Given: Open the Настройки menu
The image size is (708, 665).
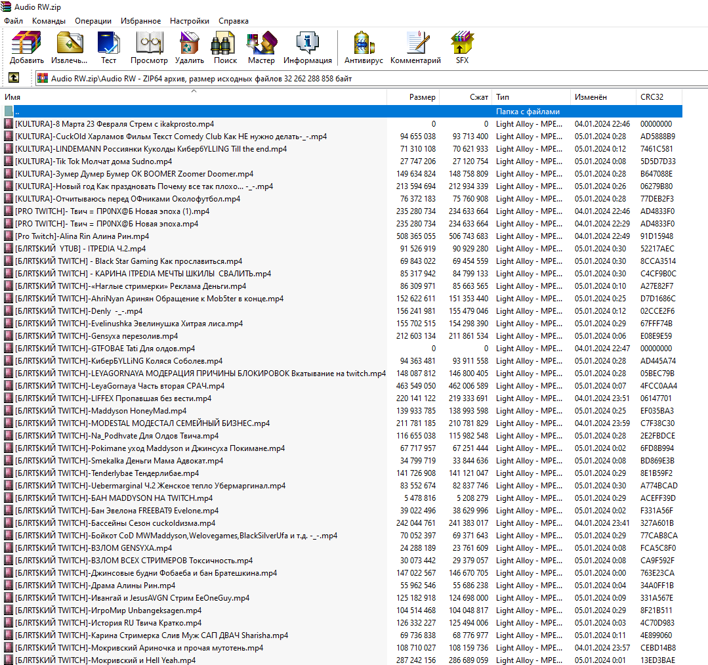Looking at the screenshot, I should (x=190, y=21).
